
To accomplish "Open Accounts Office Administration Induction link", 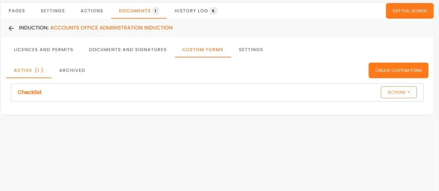I will coord(111,28).
